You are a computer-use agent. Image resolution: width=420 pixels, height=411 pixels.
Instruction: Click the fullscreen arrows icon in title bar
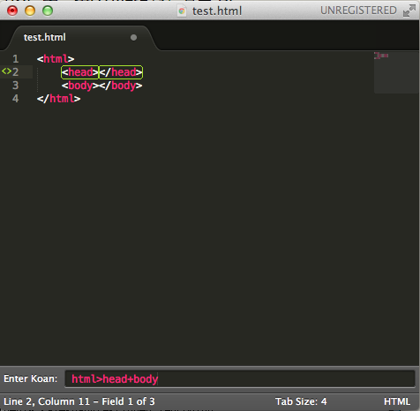point(409,11)
